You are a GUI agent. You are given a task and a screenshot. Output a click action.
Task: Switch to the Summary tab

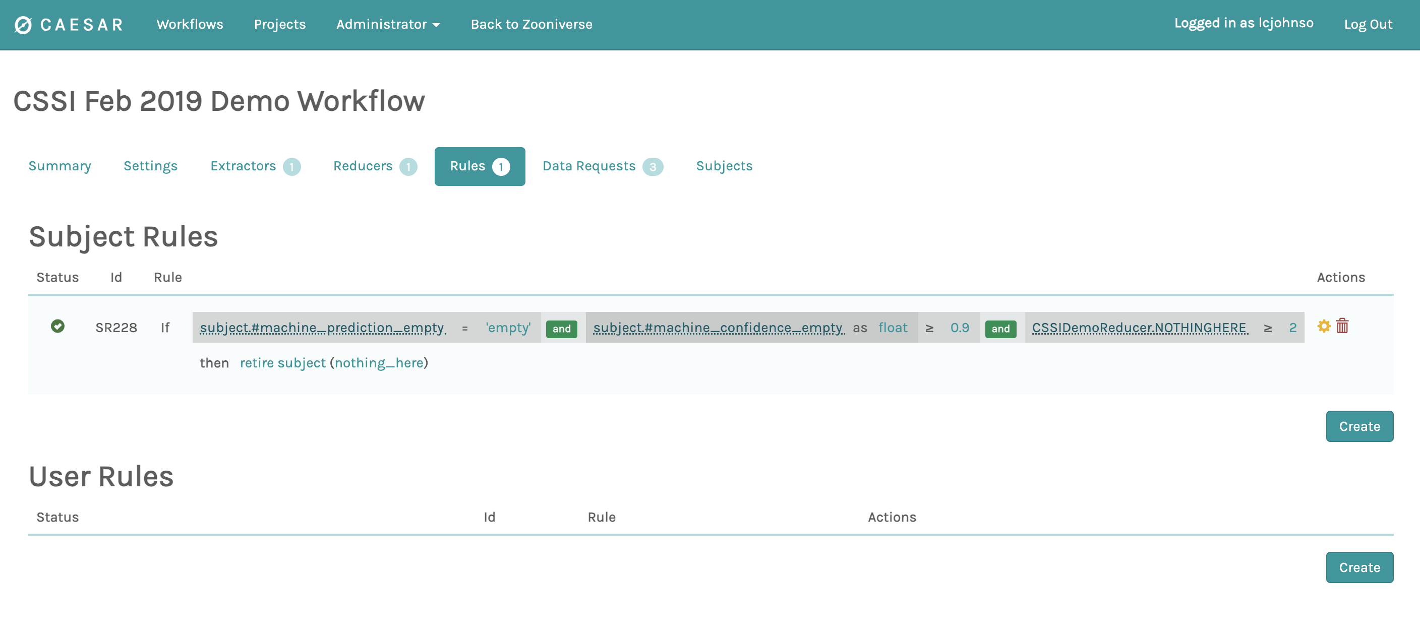click(x=60, y=166)
